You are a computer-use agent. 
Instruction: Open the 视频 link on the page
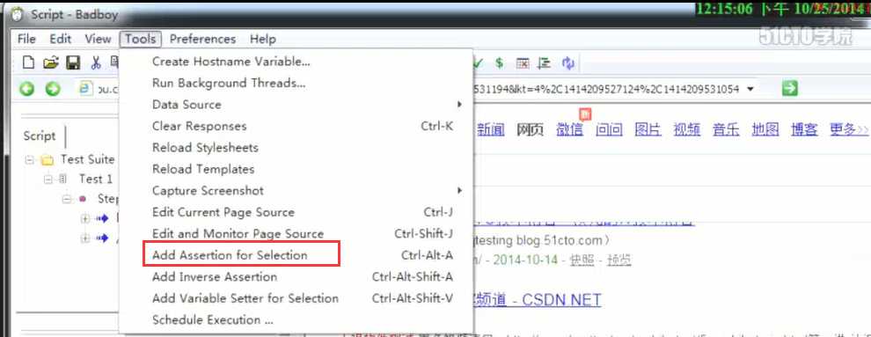[686, 130]
